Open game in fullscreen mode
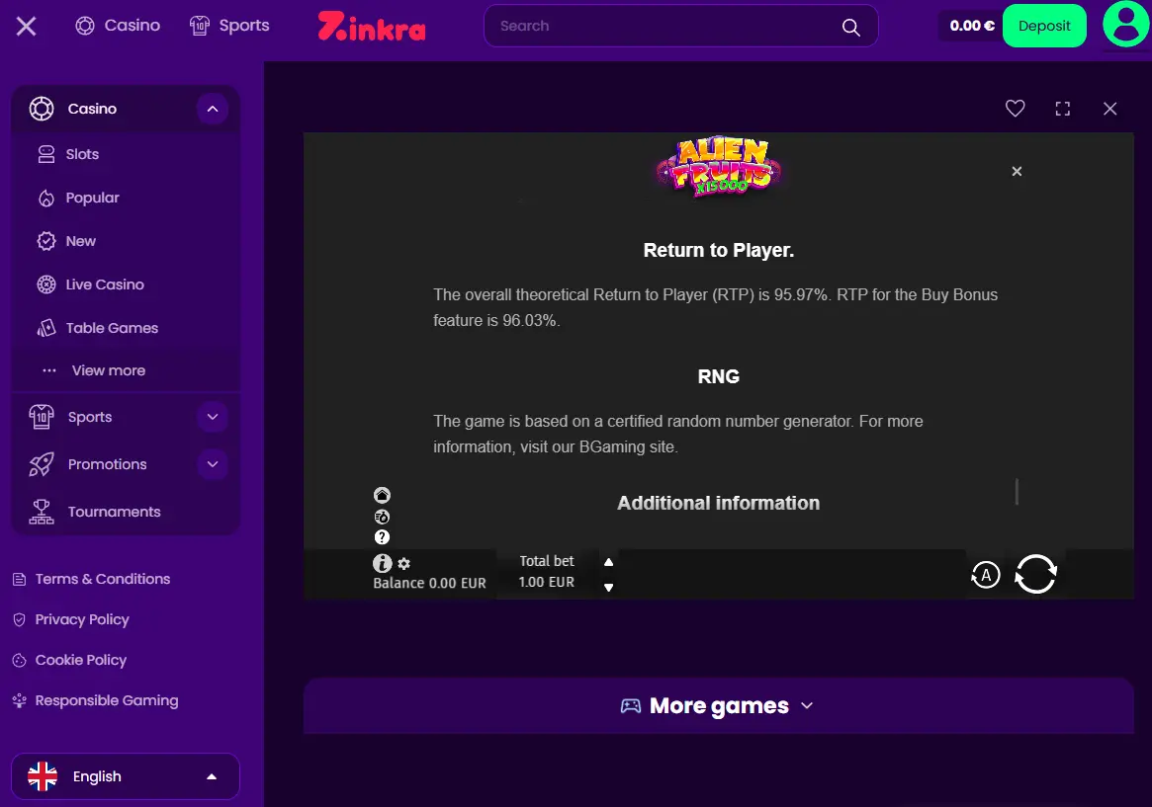The image size is (1152, 807). (1062, 109)
